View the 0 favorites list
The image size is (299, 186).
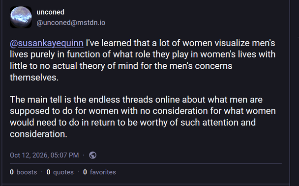pos(99,172)
